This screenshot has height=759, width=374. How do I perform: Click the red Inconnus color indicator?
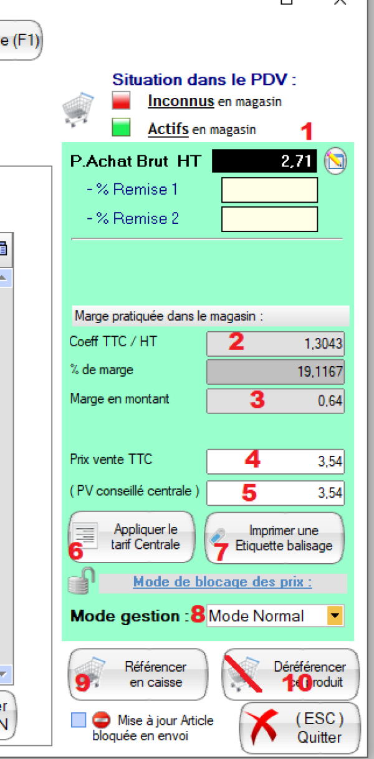[x=121, y=101]
